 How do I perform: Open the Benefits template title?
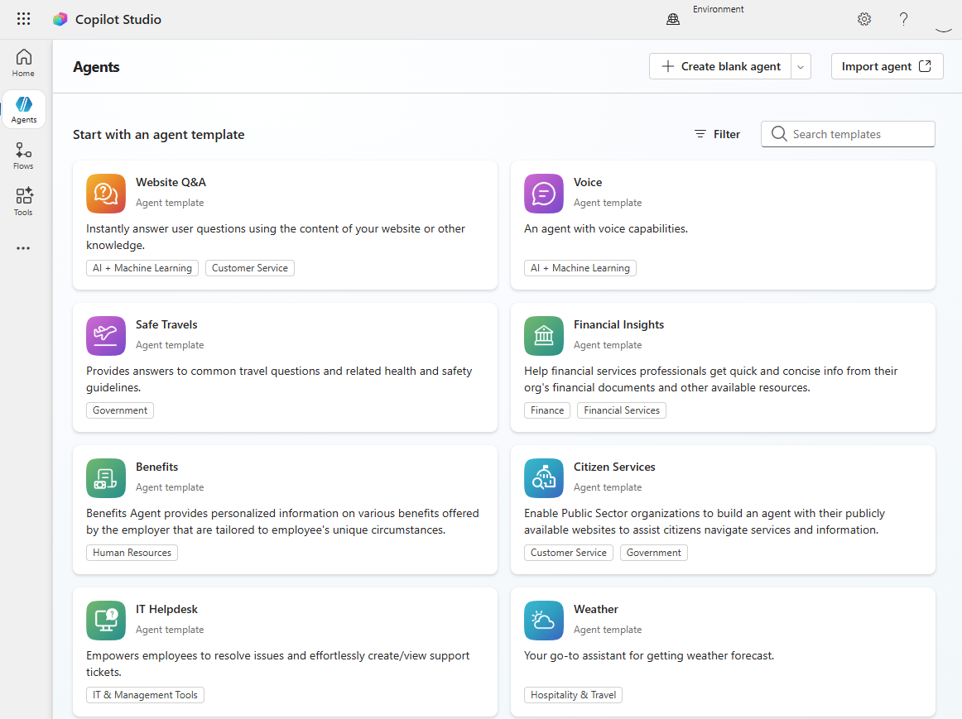157,467
